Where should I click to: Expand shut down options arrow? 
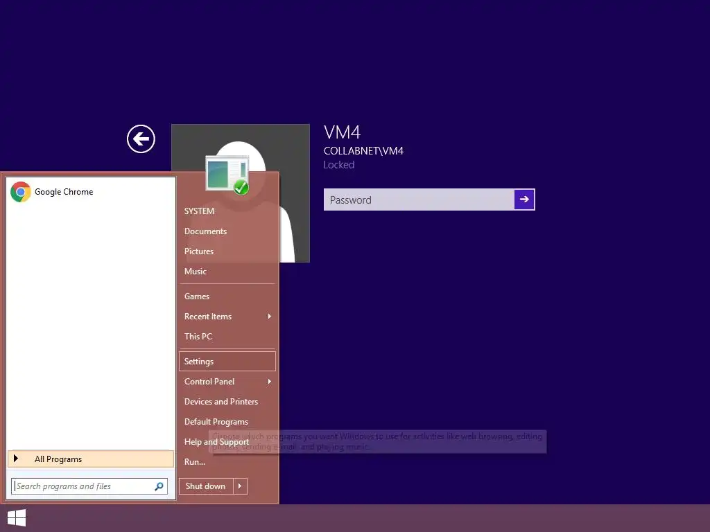coord(240,486)
